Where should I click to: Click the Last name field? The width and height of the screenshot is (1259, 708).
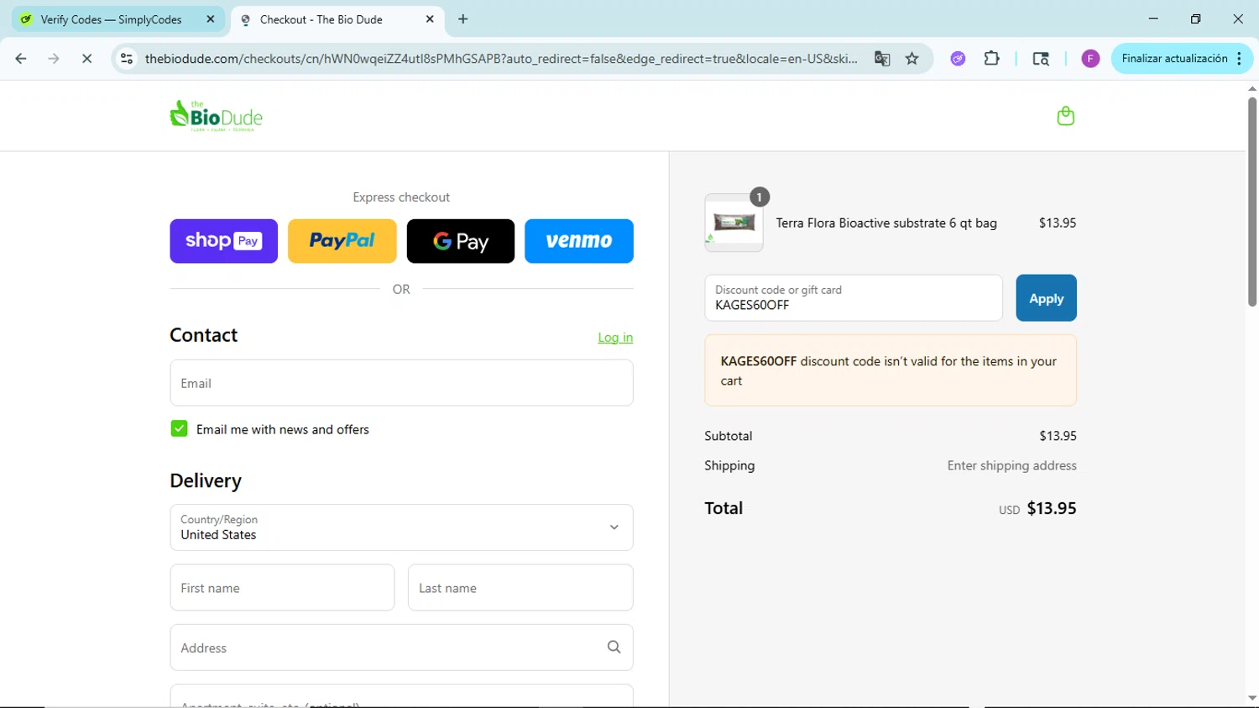point(520,588)
